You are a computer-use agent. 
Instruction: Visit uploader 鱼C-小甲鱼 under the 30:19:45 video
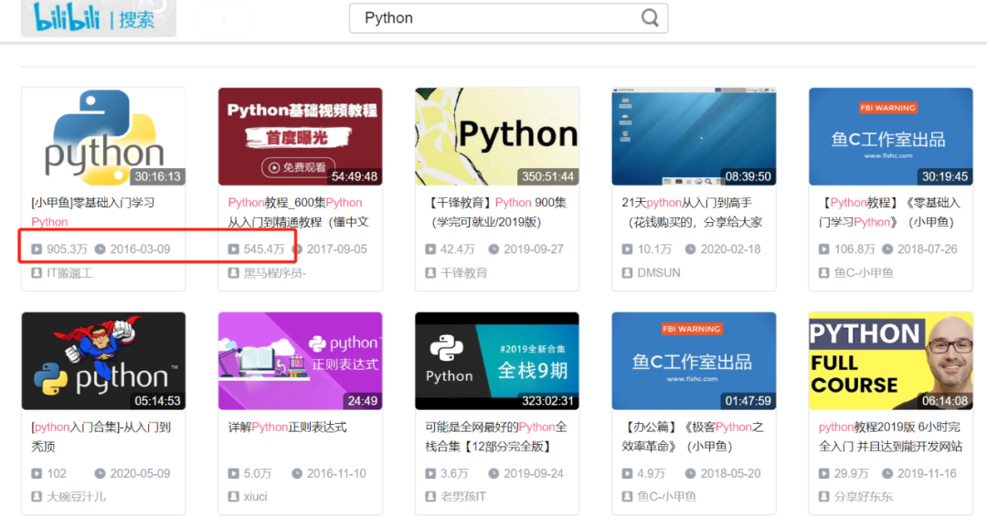[x=864, y=273]
